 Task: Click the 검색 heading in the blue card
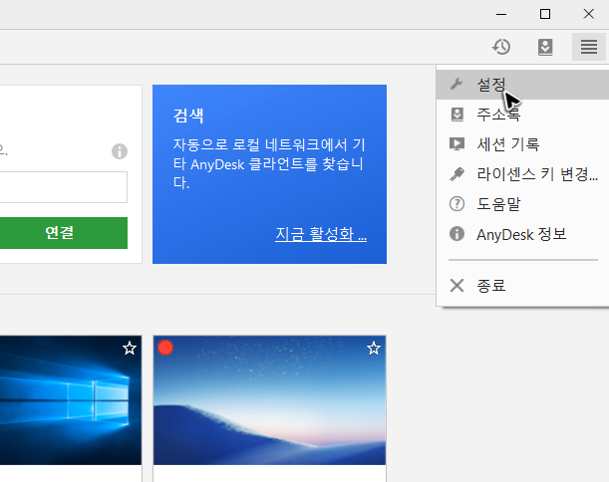pyautogui.click(x=188, y=116)
